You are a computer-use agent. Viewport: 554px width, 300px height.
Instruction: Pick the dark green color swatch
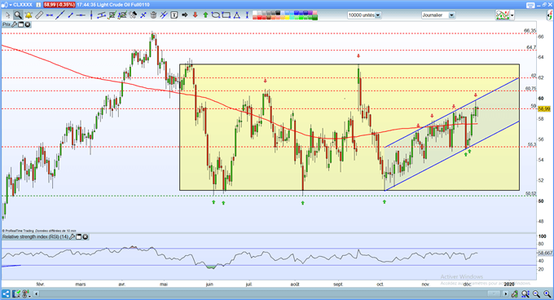point(314,17)
